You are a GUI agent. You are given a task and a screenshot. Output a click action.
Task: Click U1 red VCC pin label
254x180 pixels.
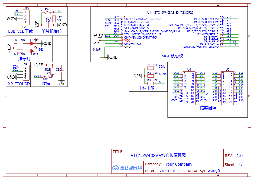[127, 41]
